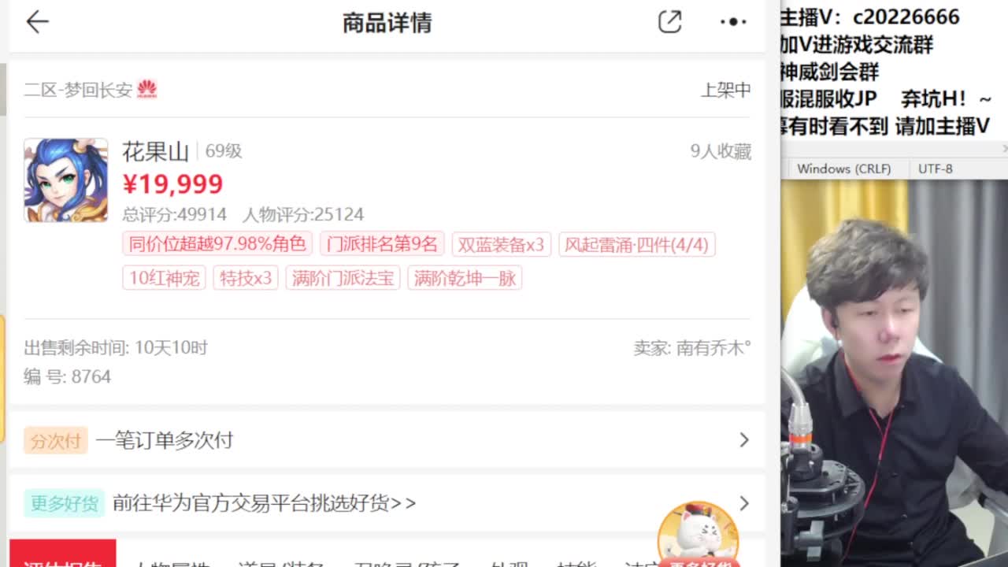The image size is (1008, 567).
Task: Click the Windows (CRLF) line ending selector
Action: click(843, 169)
